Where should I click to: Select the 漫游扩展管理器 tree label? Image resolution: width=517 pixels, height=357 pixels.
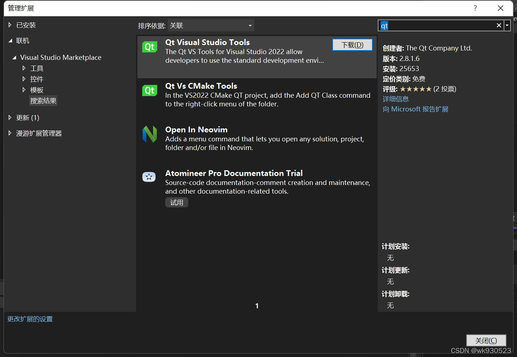[x=39, y=133]
